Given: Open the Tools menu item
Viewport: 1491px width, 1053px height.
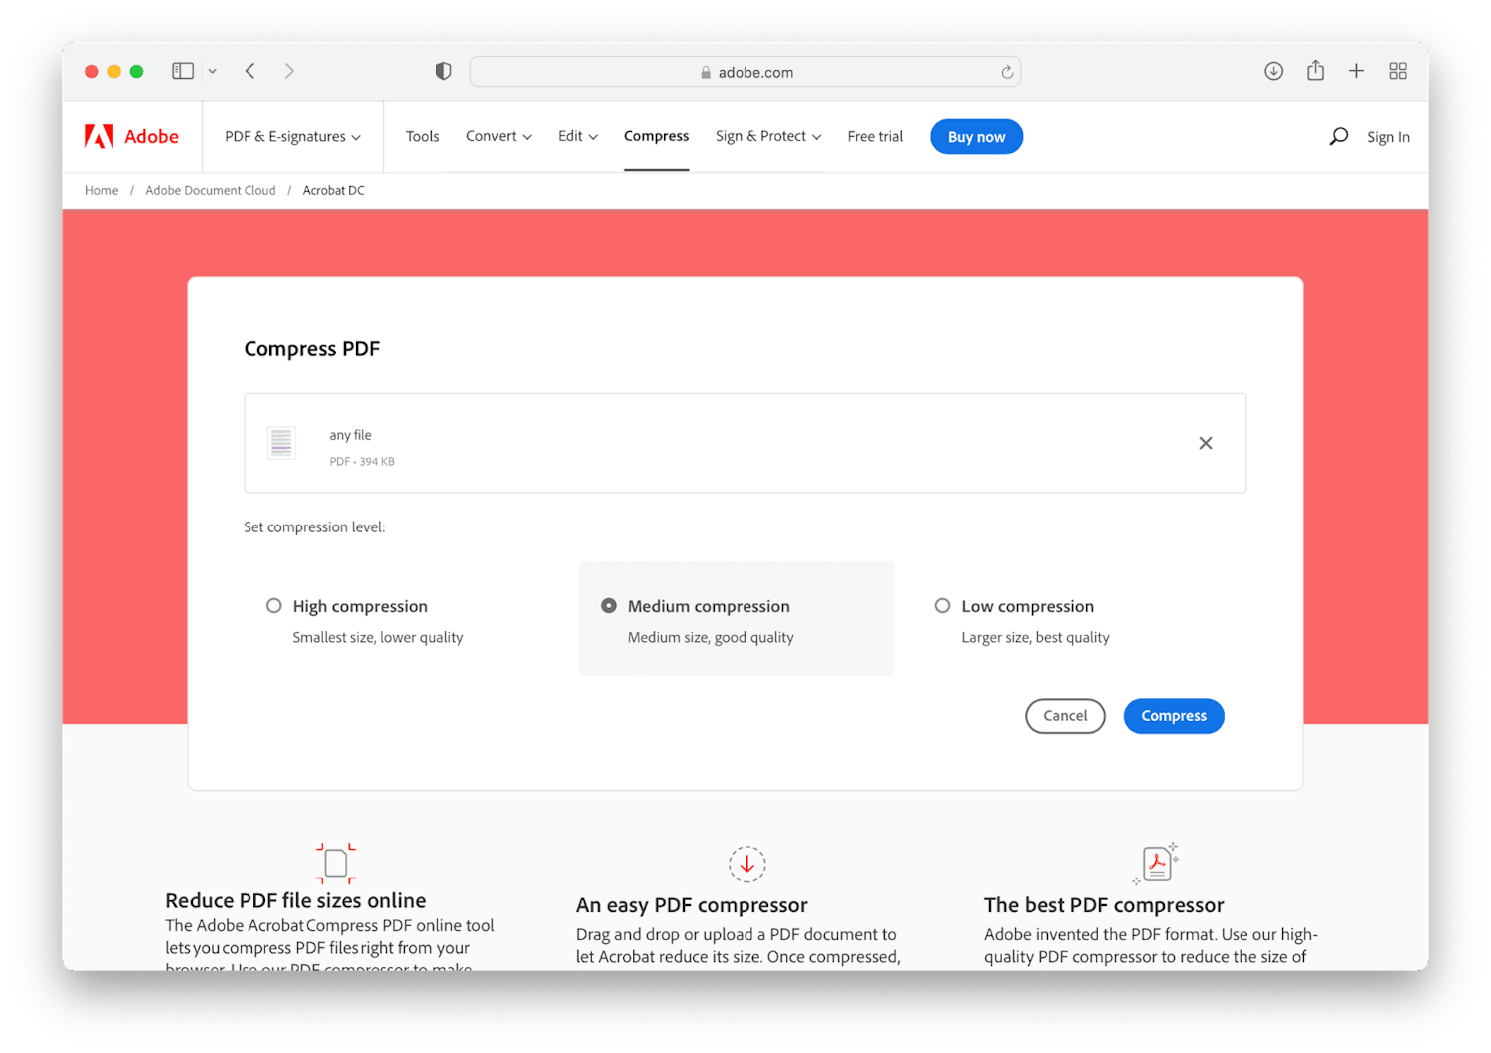Looking at the screenshot, I should 422,137.
